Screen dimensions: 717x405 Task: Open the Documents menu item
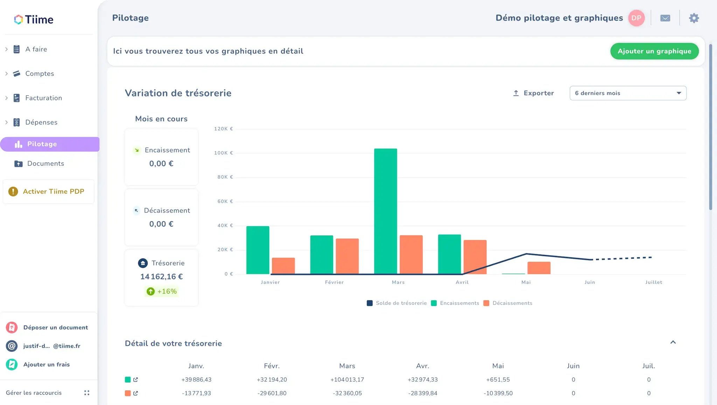tap(46, 164)
